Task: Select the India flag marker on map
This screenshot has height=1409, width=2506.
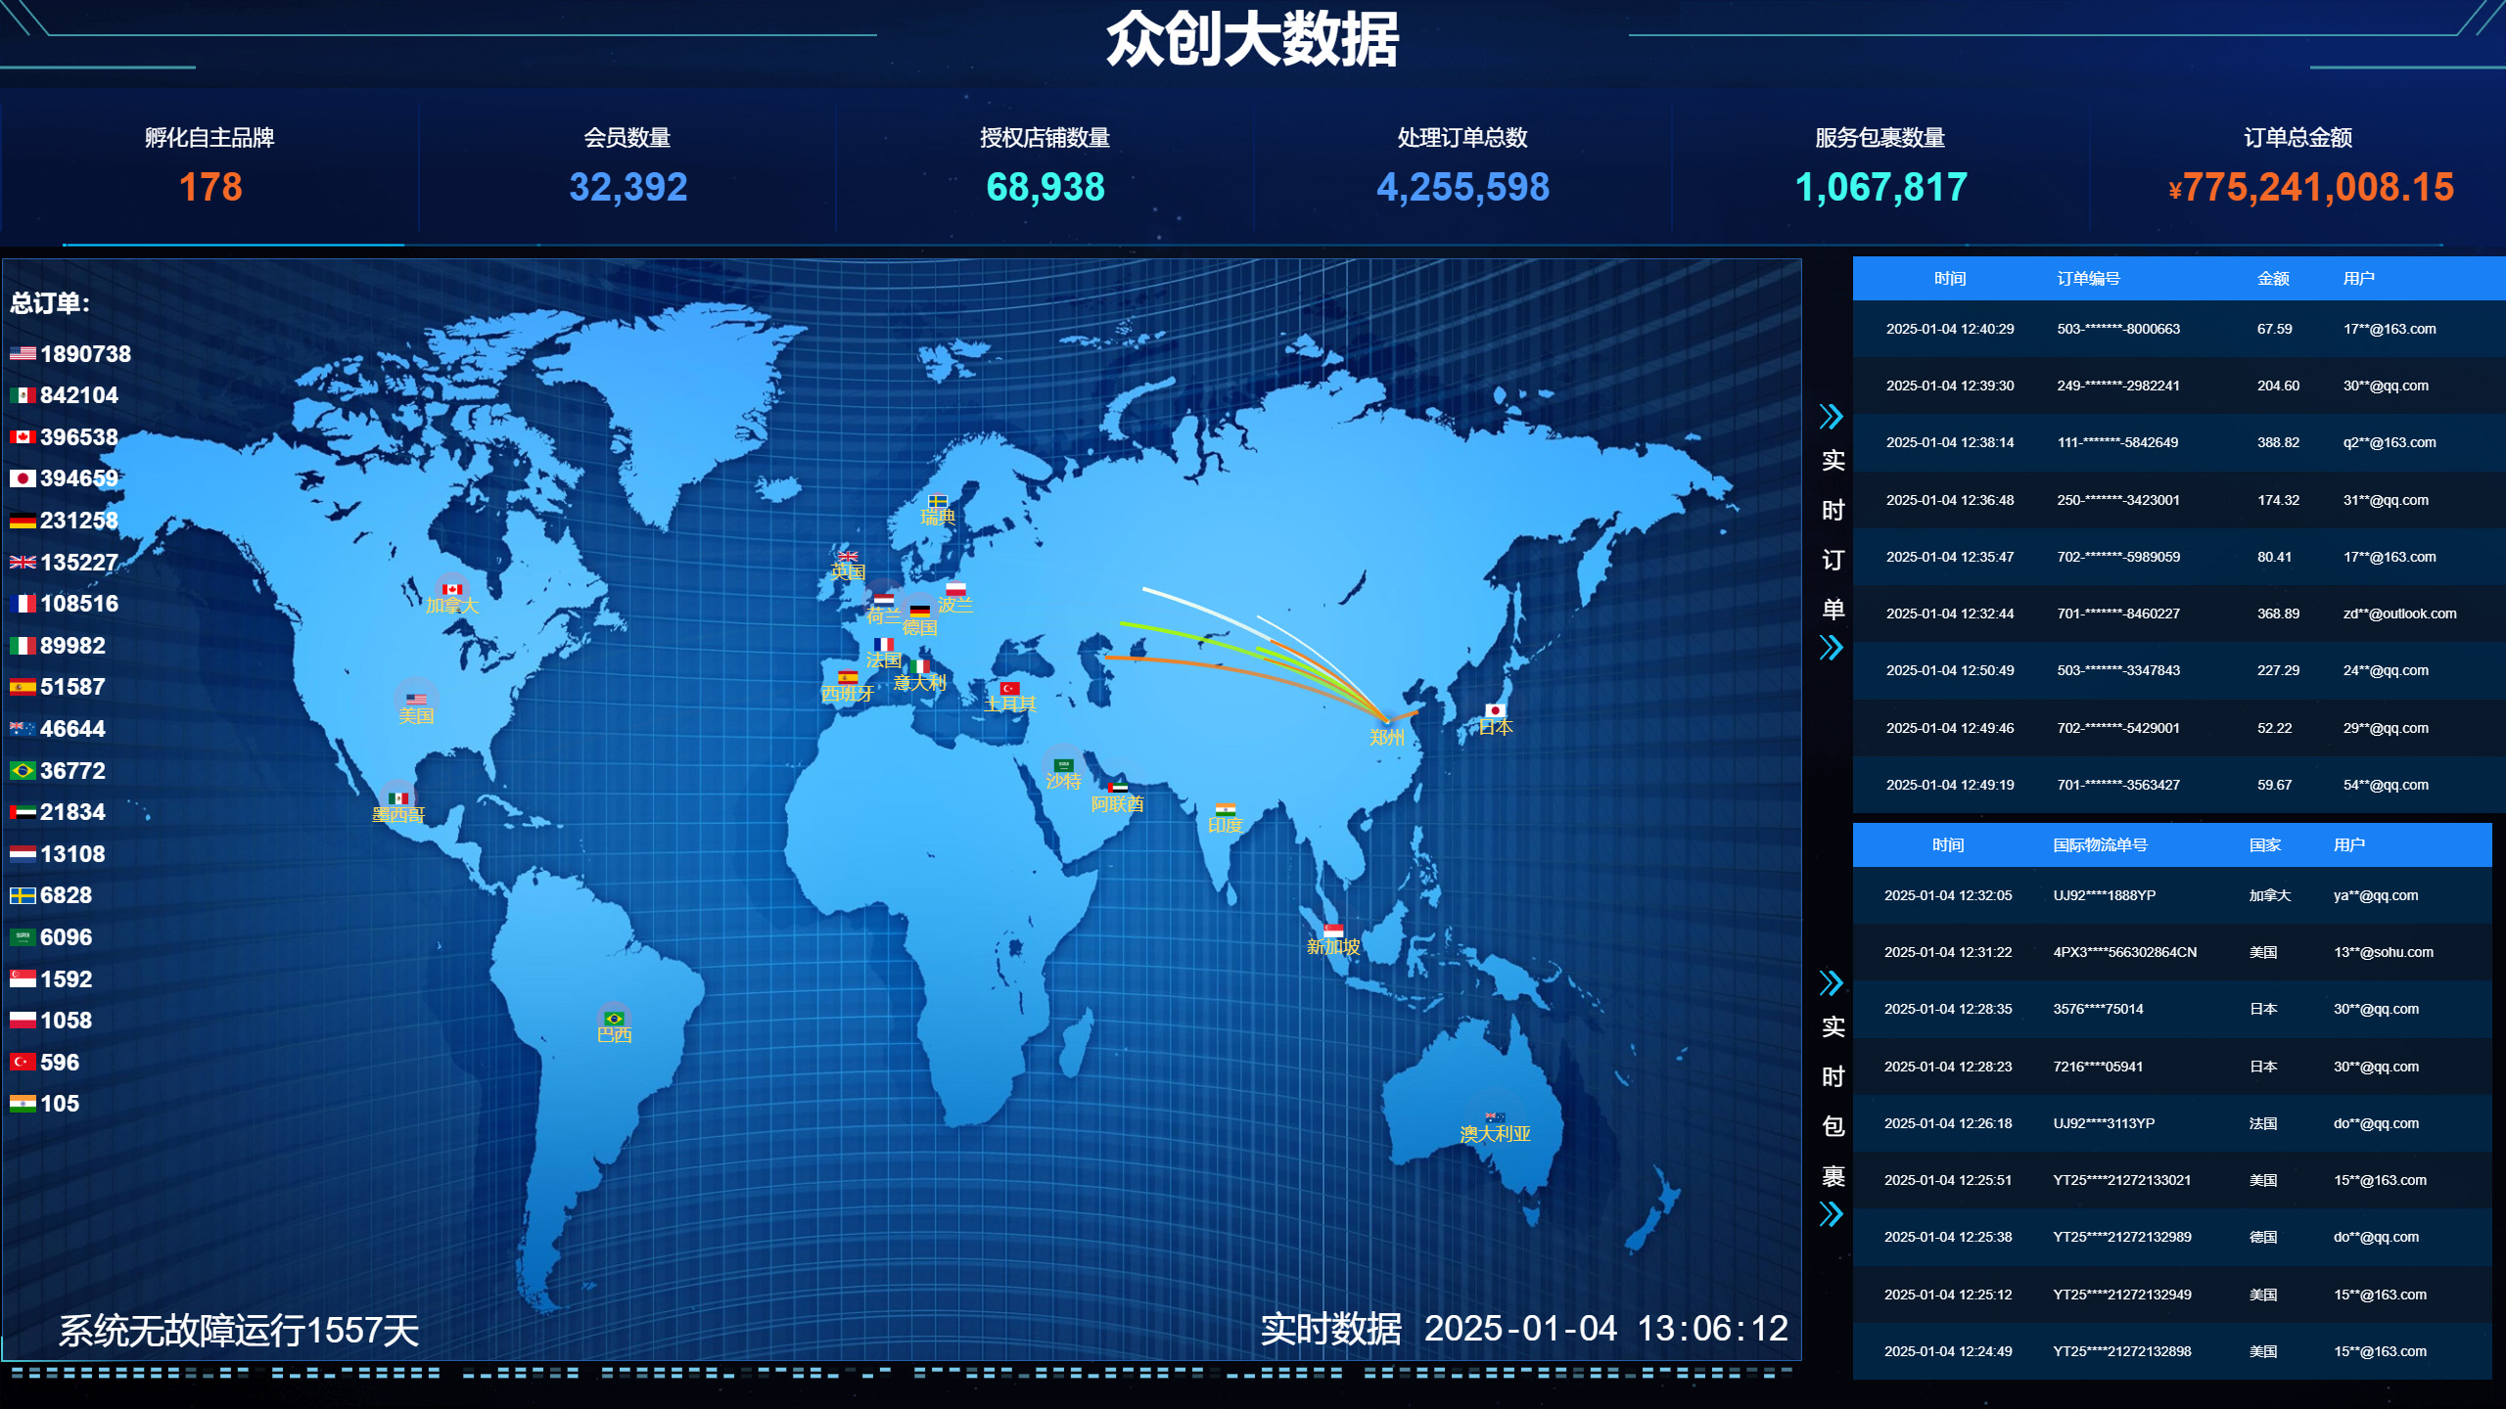Action: 1225,809
